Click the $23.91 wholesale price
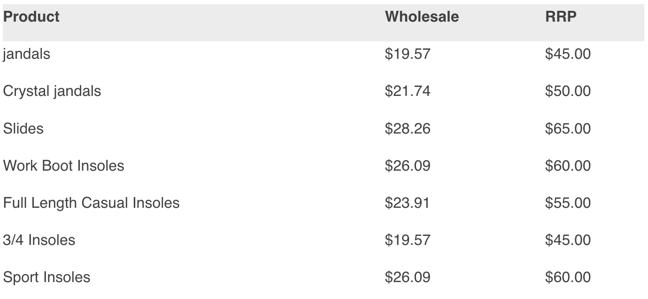The image size is (648, 299). 407,203
